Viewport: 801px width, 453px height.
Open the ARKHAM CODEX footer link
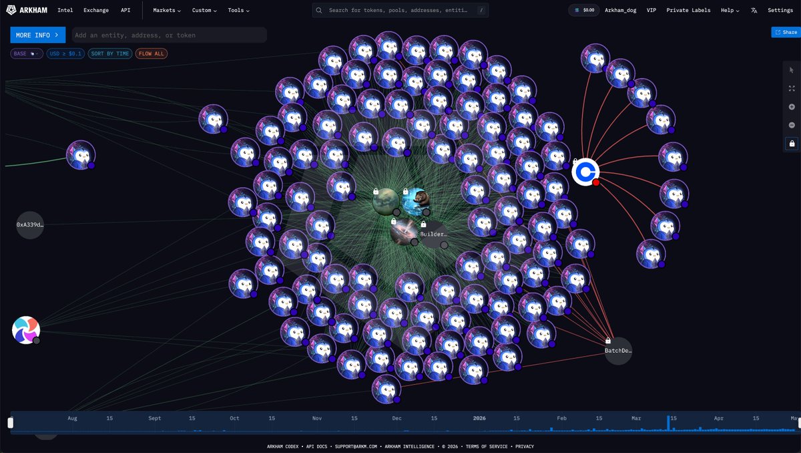point(284,446)
